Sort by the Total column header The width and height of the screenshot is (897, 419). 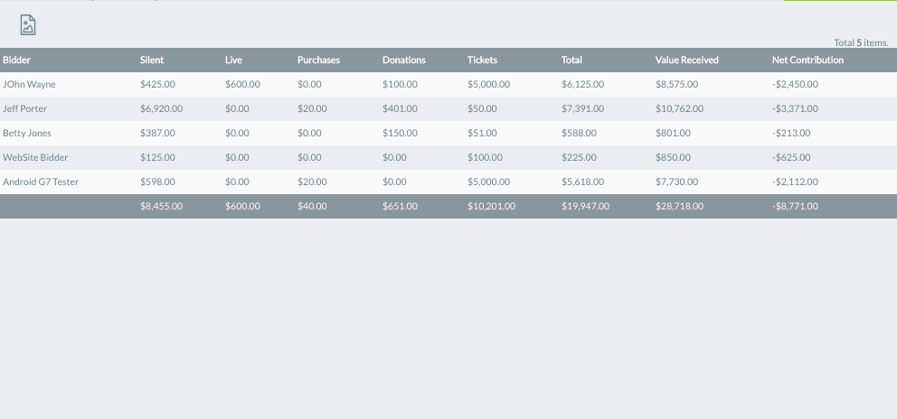571,61
